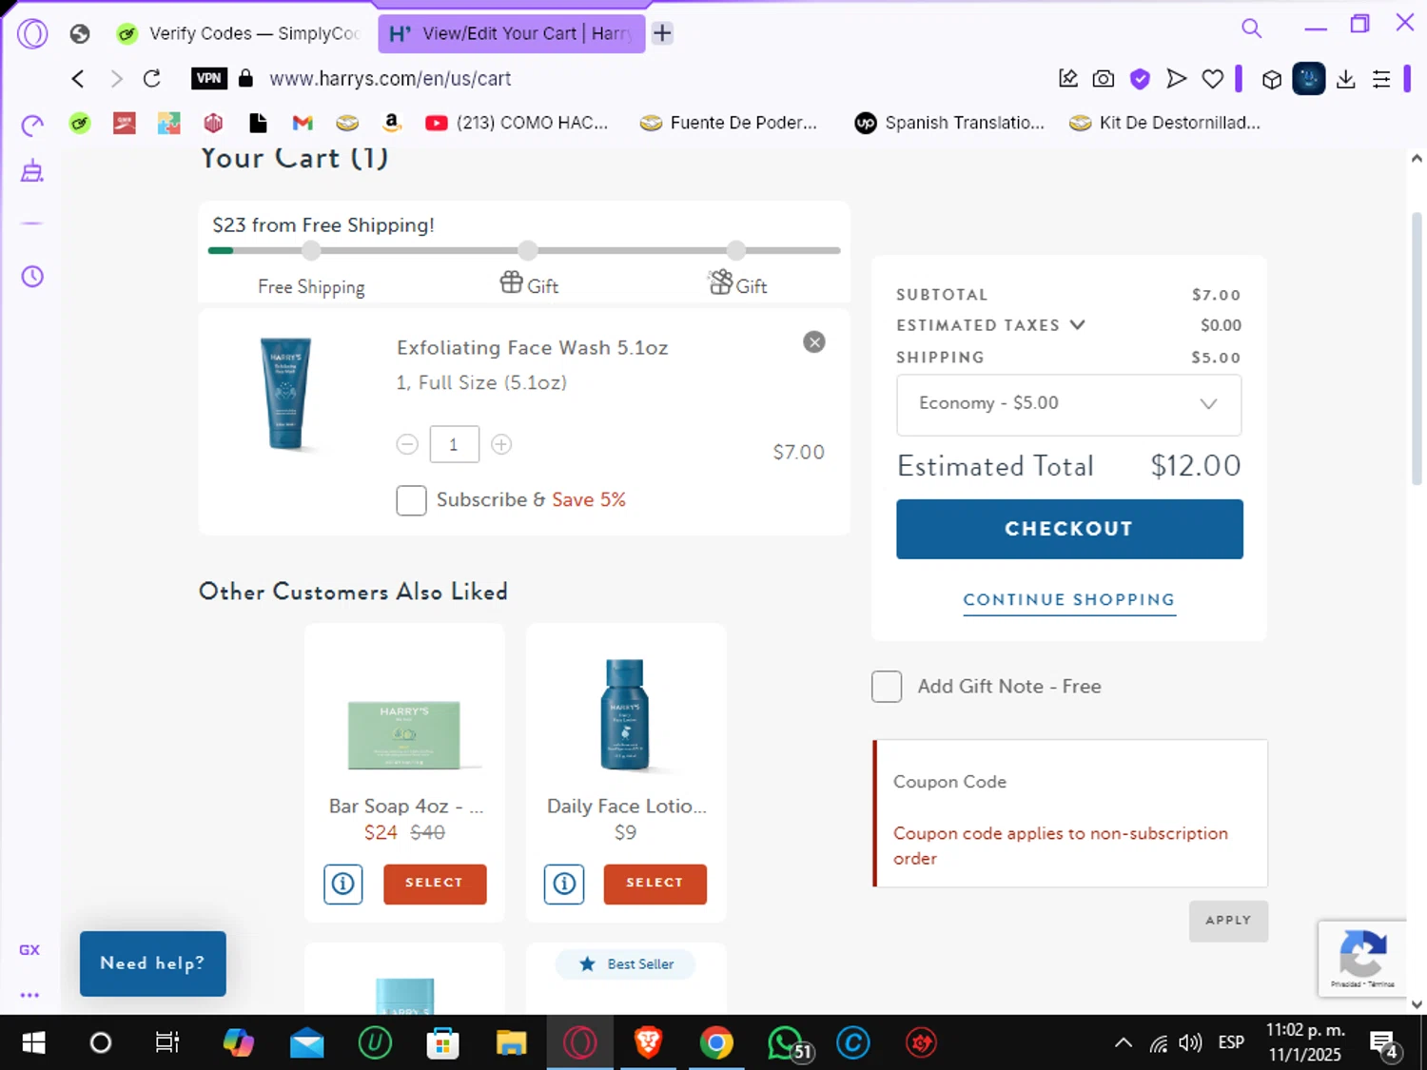The width and height of the screenshot is (1427, 1070).
Task: Open the Windows Start menu
Action: (33, 1043)
